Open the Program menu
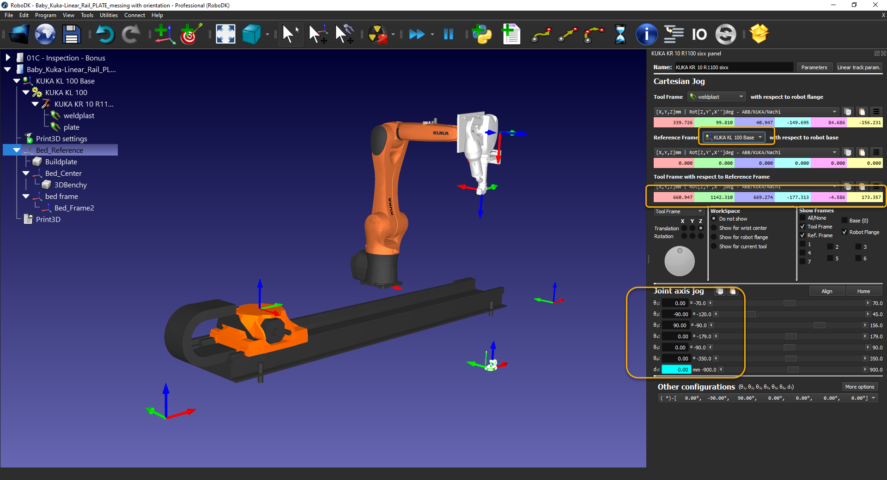 click(45, 15)
